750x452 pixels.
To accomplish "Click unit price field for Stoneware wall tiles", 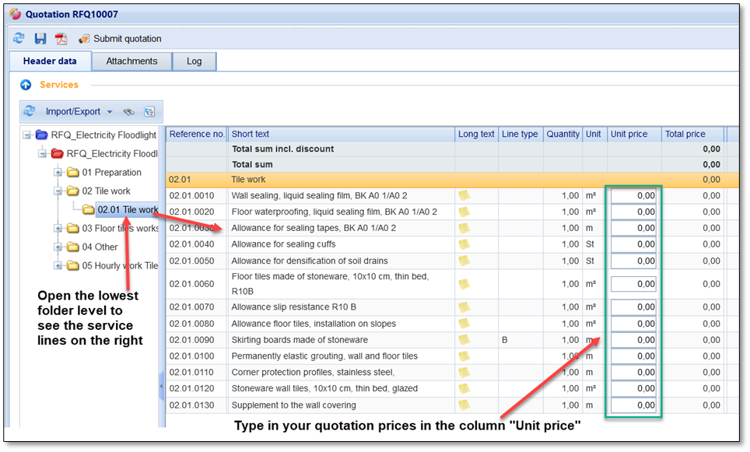I will (633, 388).
